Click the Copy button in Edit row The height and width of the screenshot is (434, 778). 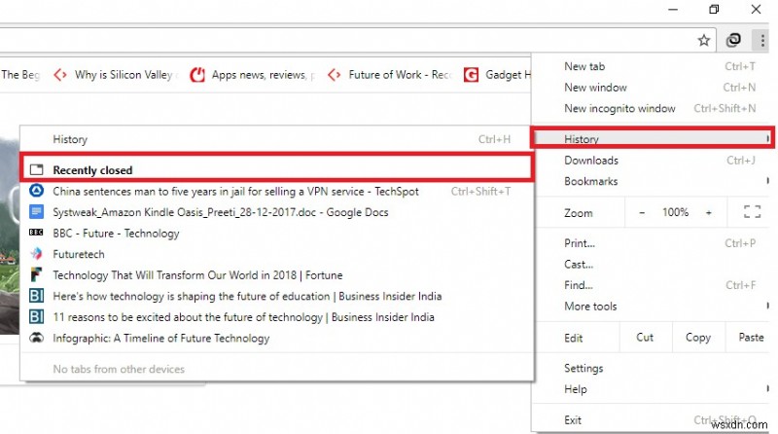point(698,338)
